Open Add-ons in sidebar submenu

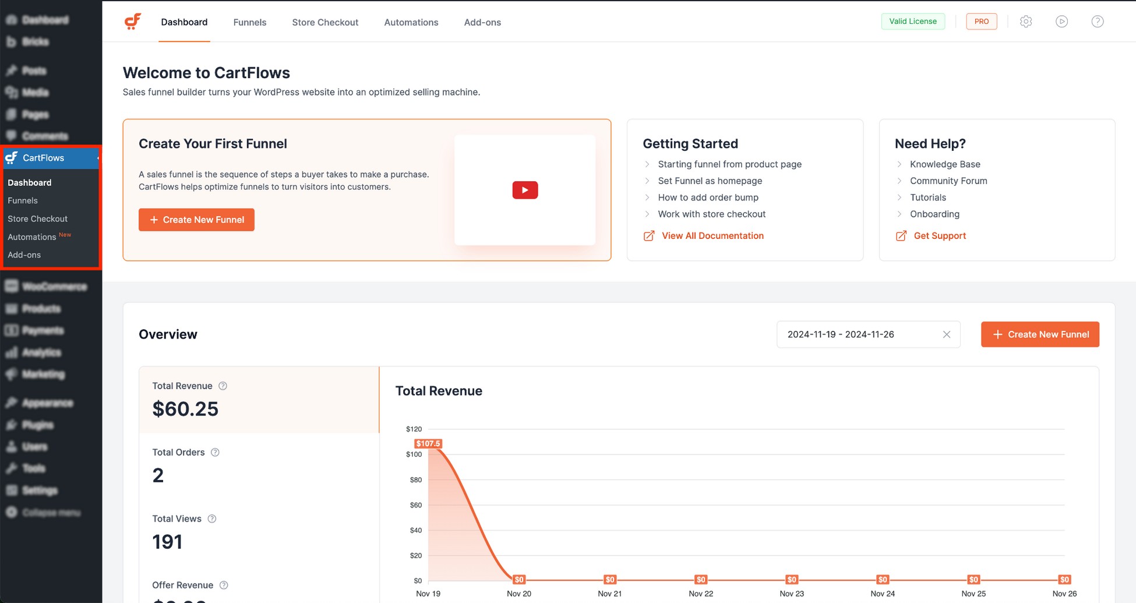pos(24,255)
